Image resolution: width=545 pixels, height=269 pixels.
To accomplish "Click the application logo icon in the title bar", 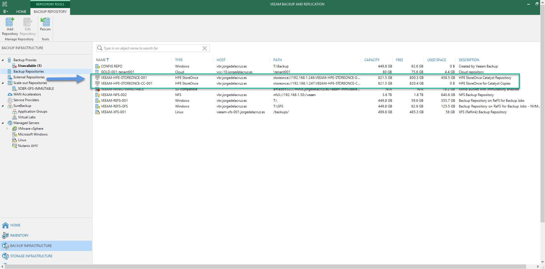I will point(5,4).
